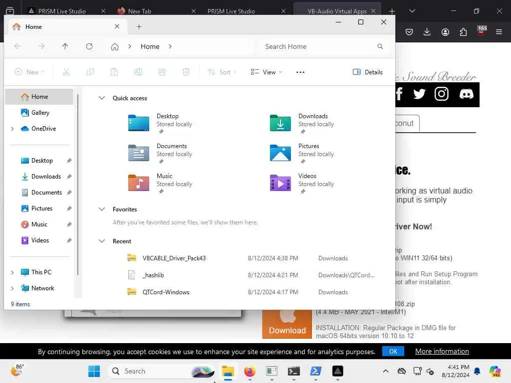The height and width of the screenshot is (383, 511).
Task: Select Gallery in the navigation pane
Action: 39,113
